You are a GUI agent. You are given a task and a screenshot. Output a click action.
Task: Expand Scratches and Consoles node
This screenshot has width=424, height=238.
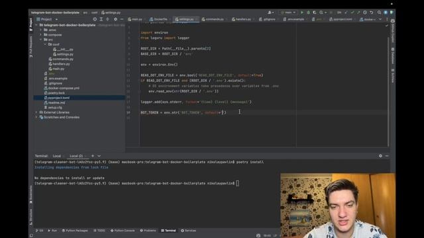tap(36, 117)
